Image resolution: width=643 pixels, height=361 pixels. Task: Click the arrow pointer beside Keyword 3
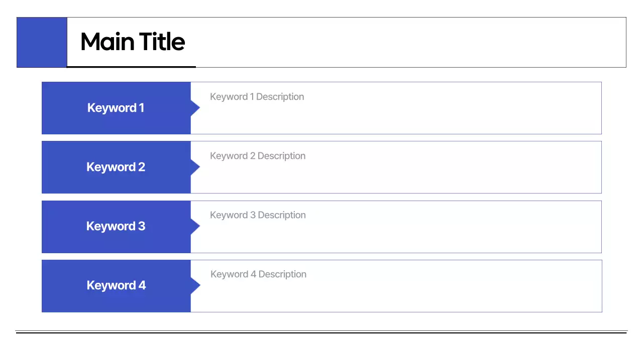coord(195,226)
